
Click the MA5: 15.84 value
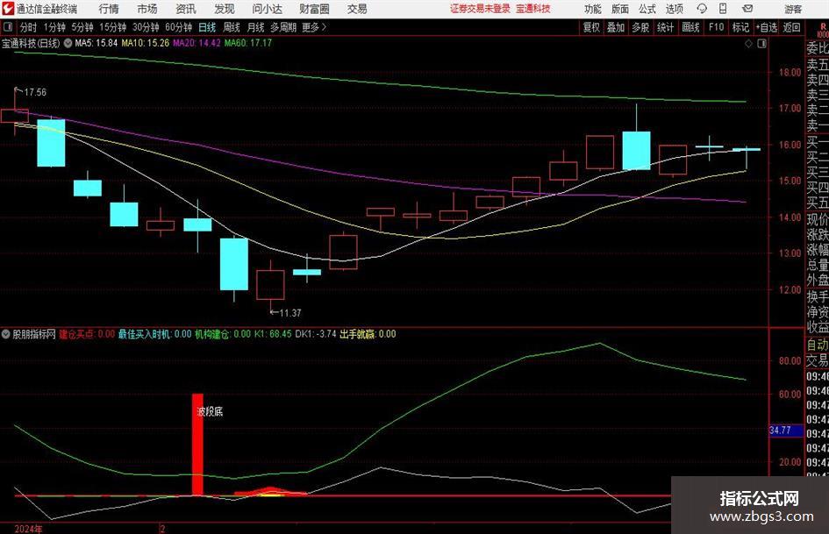[x=96, y=43]
